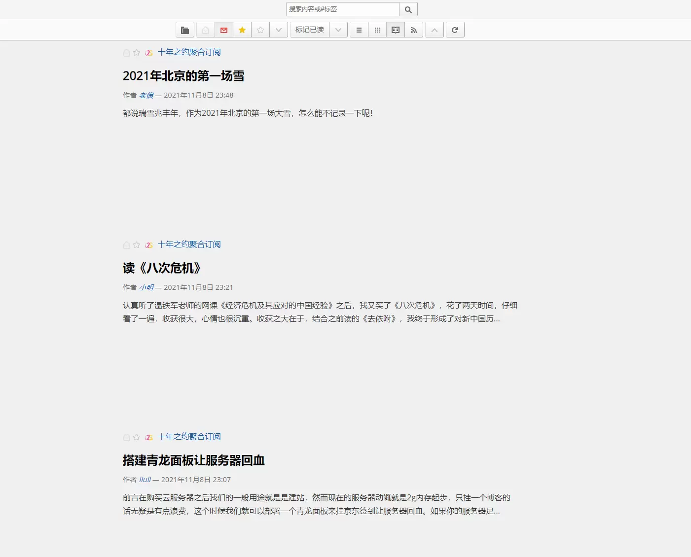The image size is (691, 557).
Task: Star the '读《八次危机》' article
Action: click(137, 245)
